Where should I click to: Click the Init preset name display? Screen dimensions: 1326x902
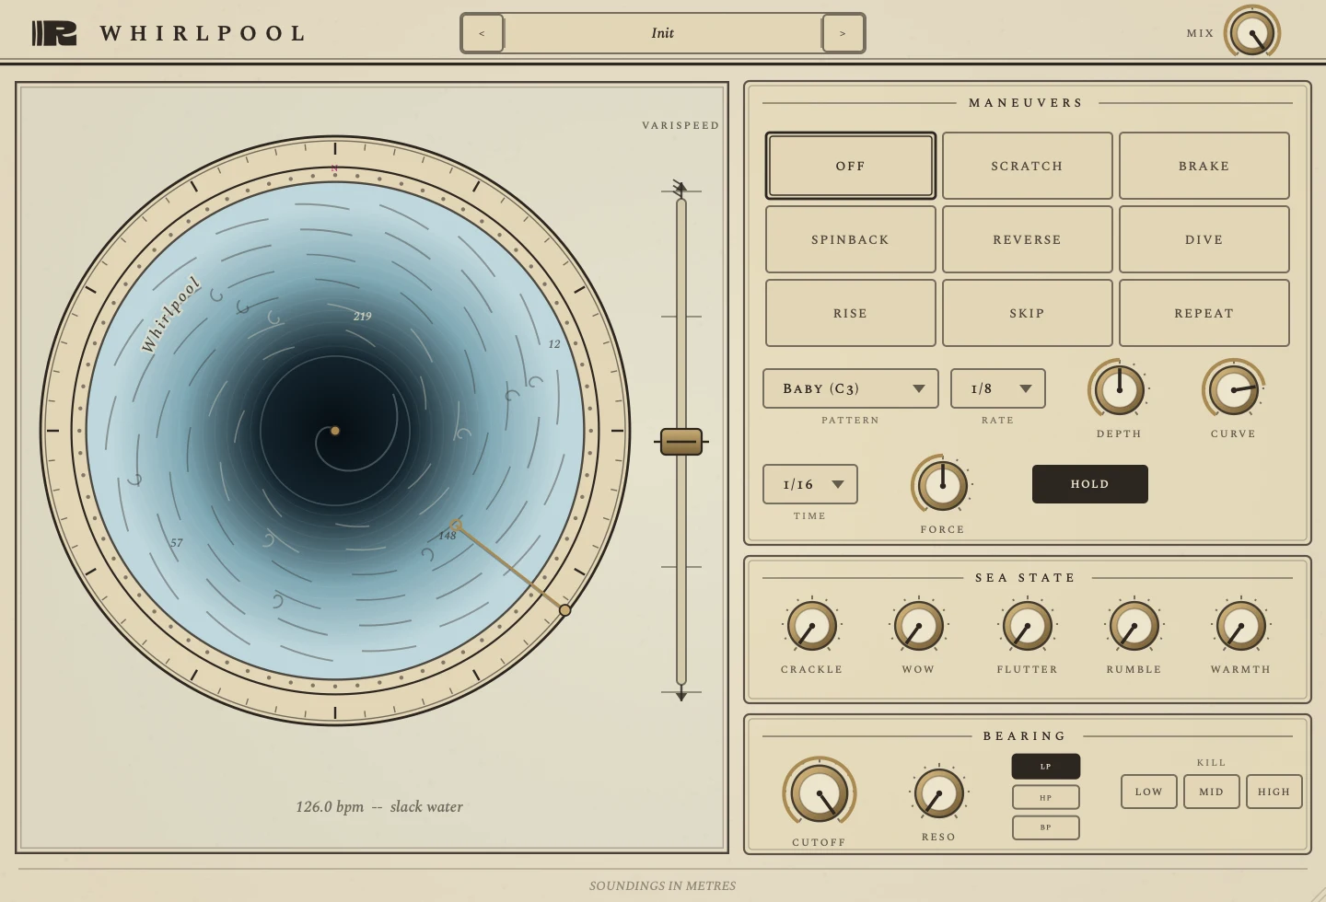coord(662,33)
